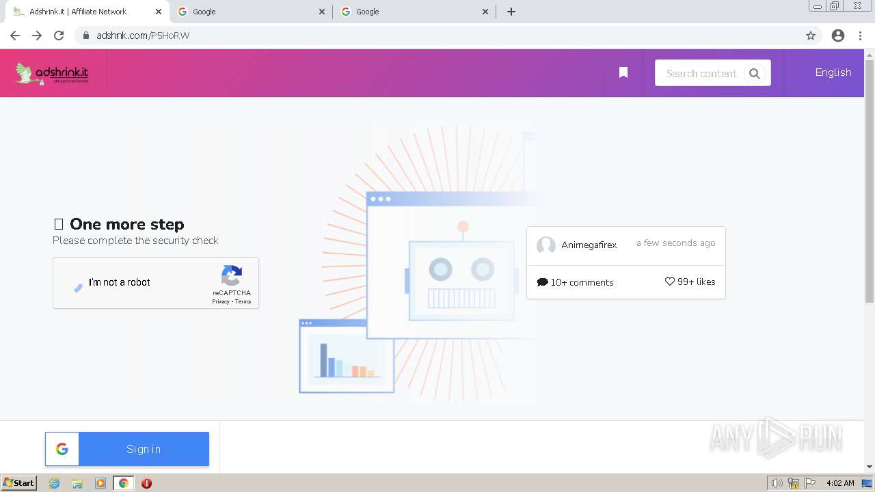
Task: Click the Chrome taskbar button
Action: pyautogui.click(x=124, y=483)
